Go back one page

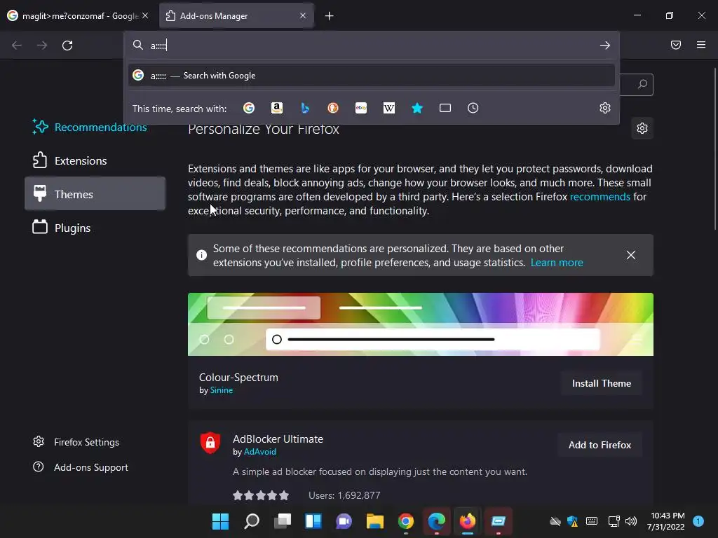click(x=17, y=46)
